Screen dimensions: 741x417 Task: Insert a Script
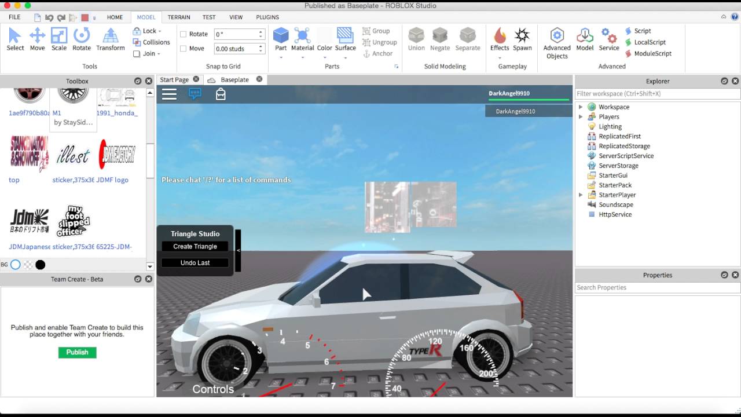(x=638, y=31)
